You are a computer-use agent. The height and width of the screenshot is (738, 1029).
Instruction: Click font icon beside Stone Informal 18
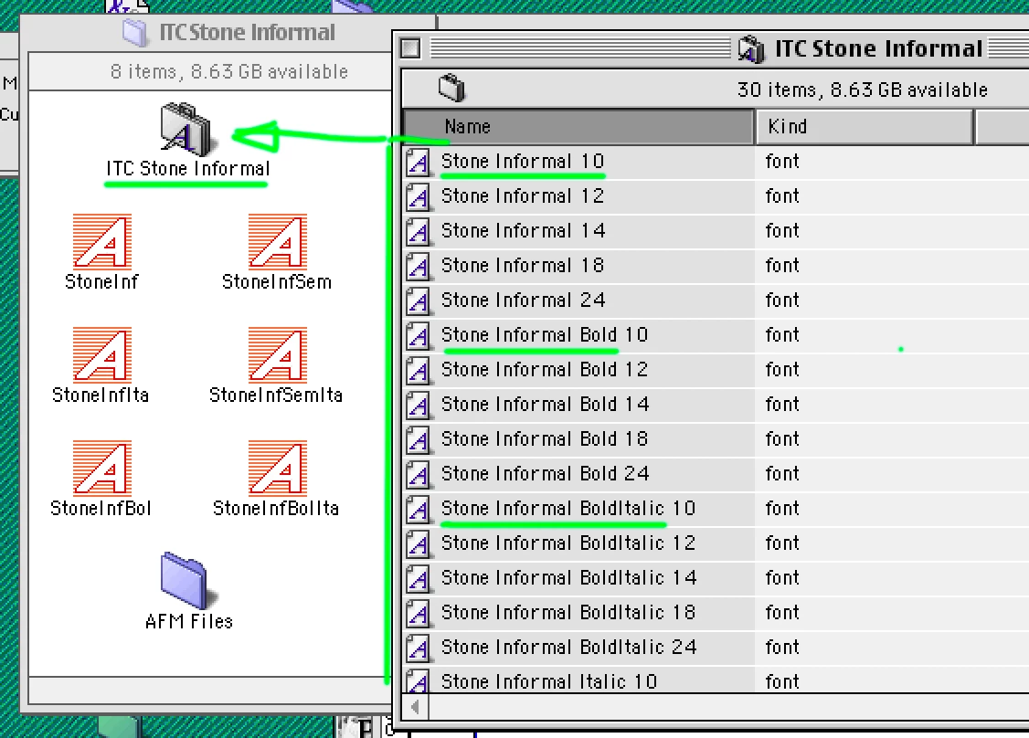[x=418, y=267]
